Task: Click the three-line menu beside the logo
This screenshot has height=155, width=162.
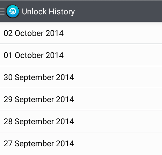Action: [x=2, y=12]
